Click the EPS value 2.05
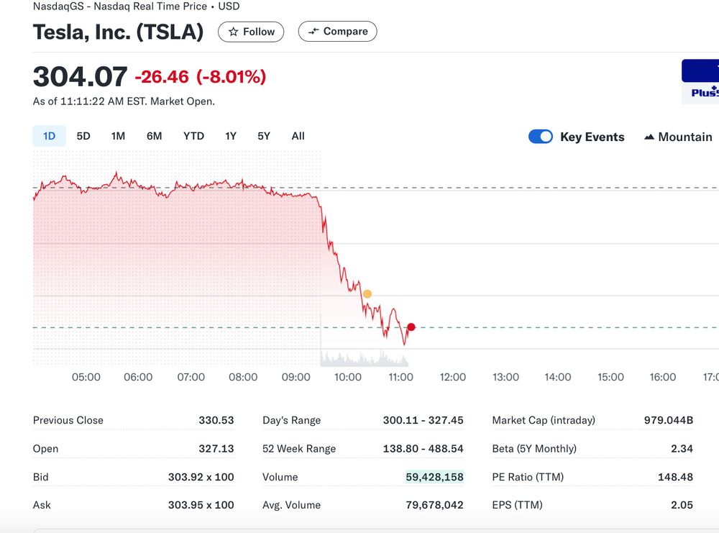 (x=682, y=505)
